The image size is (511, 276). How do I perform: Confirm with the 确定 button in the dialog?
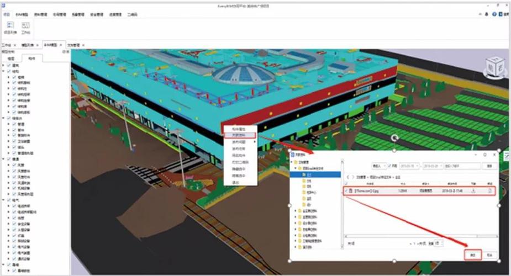click(473, 255)
